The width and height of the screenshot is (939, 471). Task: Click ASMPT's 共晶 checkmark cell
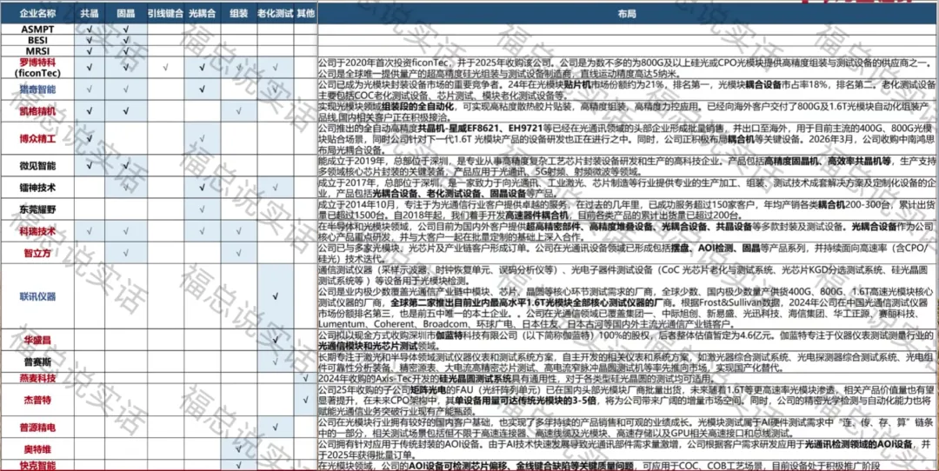(x=89, y=29)
